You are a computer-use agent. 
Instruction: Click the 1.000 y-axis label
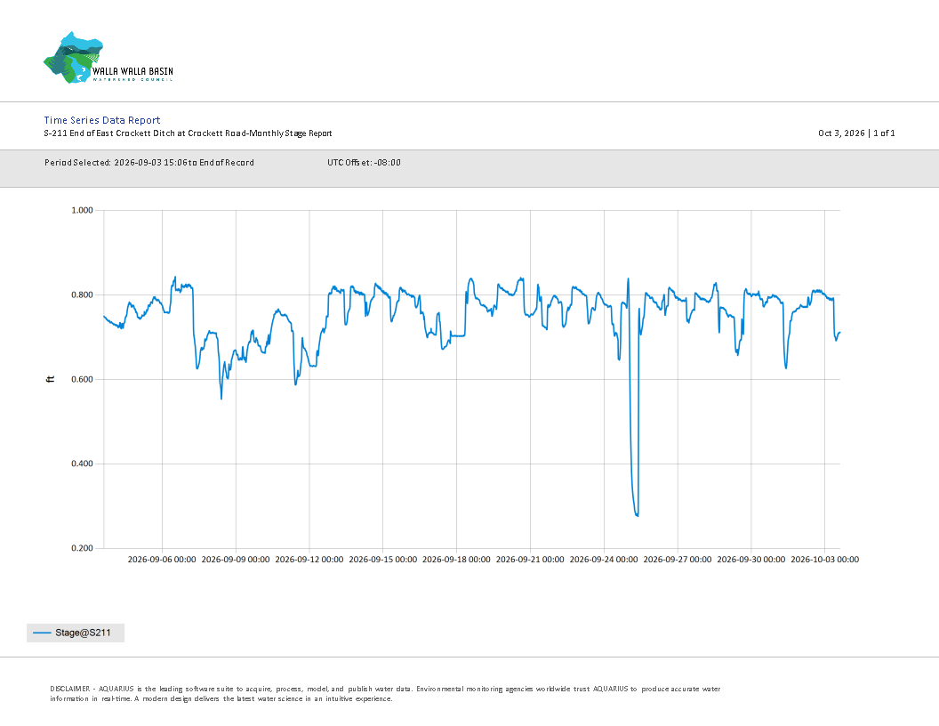point(82,210)
